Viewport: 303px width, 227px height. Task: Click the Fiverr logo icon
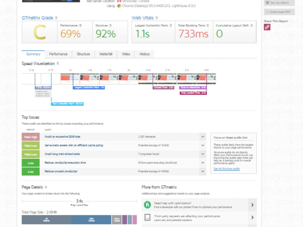tap(148, 205)
